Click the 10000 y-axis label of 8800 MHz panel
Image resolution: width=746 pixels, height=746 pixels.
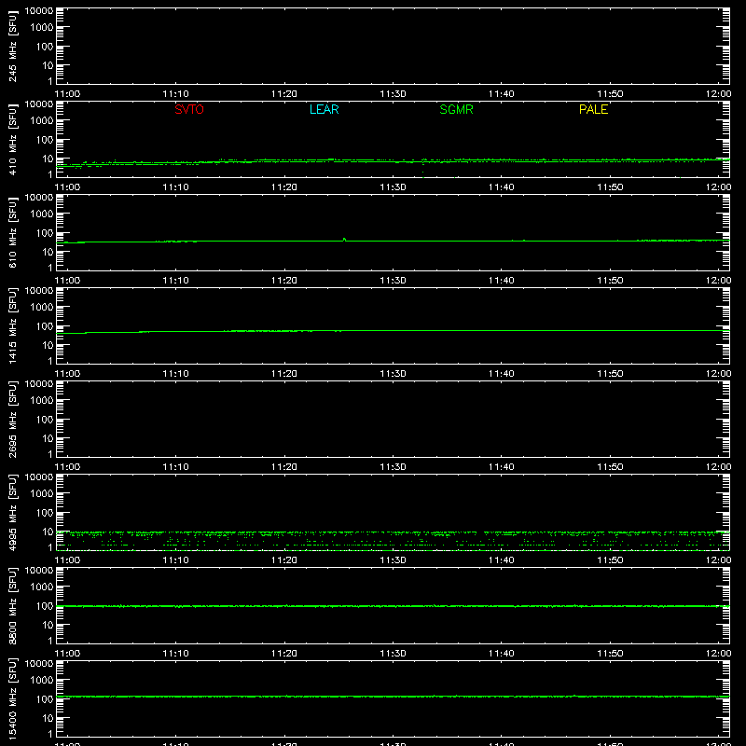click(x=39, y=570)
